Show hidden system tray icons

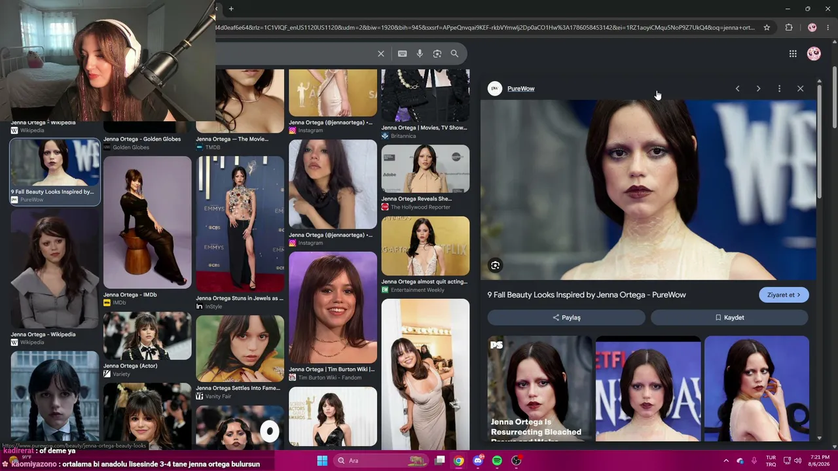(725, 461)
